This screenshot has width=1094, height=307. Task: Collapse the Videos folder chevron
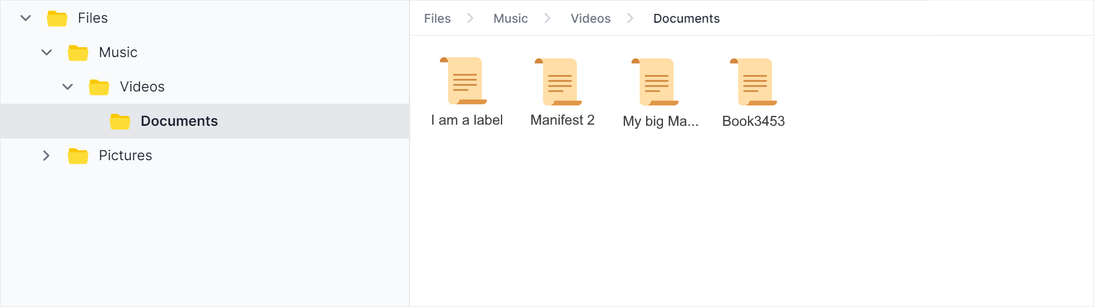68,87
